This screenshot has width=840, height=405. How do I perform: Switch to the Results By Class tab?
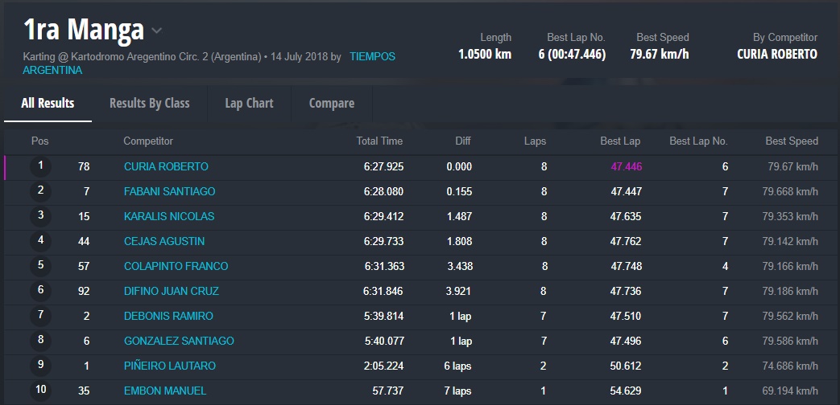point(149,103)
